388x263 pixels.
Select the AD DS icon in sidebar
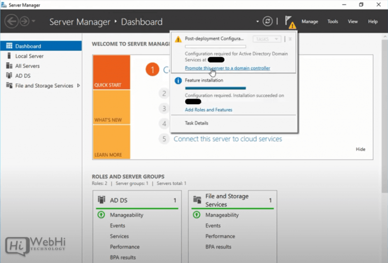9,76
